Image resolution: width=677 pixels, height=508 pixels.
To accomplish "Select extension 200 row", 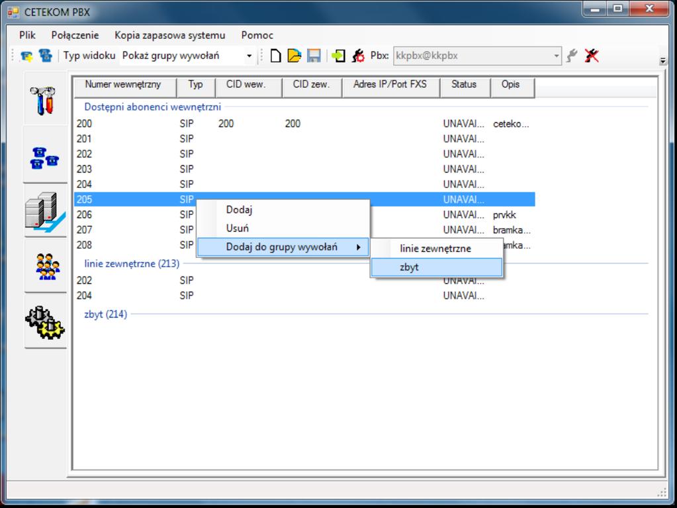I will [305, 124].
